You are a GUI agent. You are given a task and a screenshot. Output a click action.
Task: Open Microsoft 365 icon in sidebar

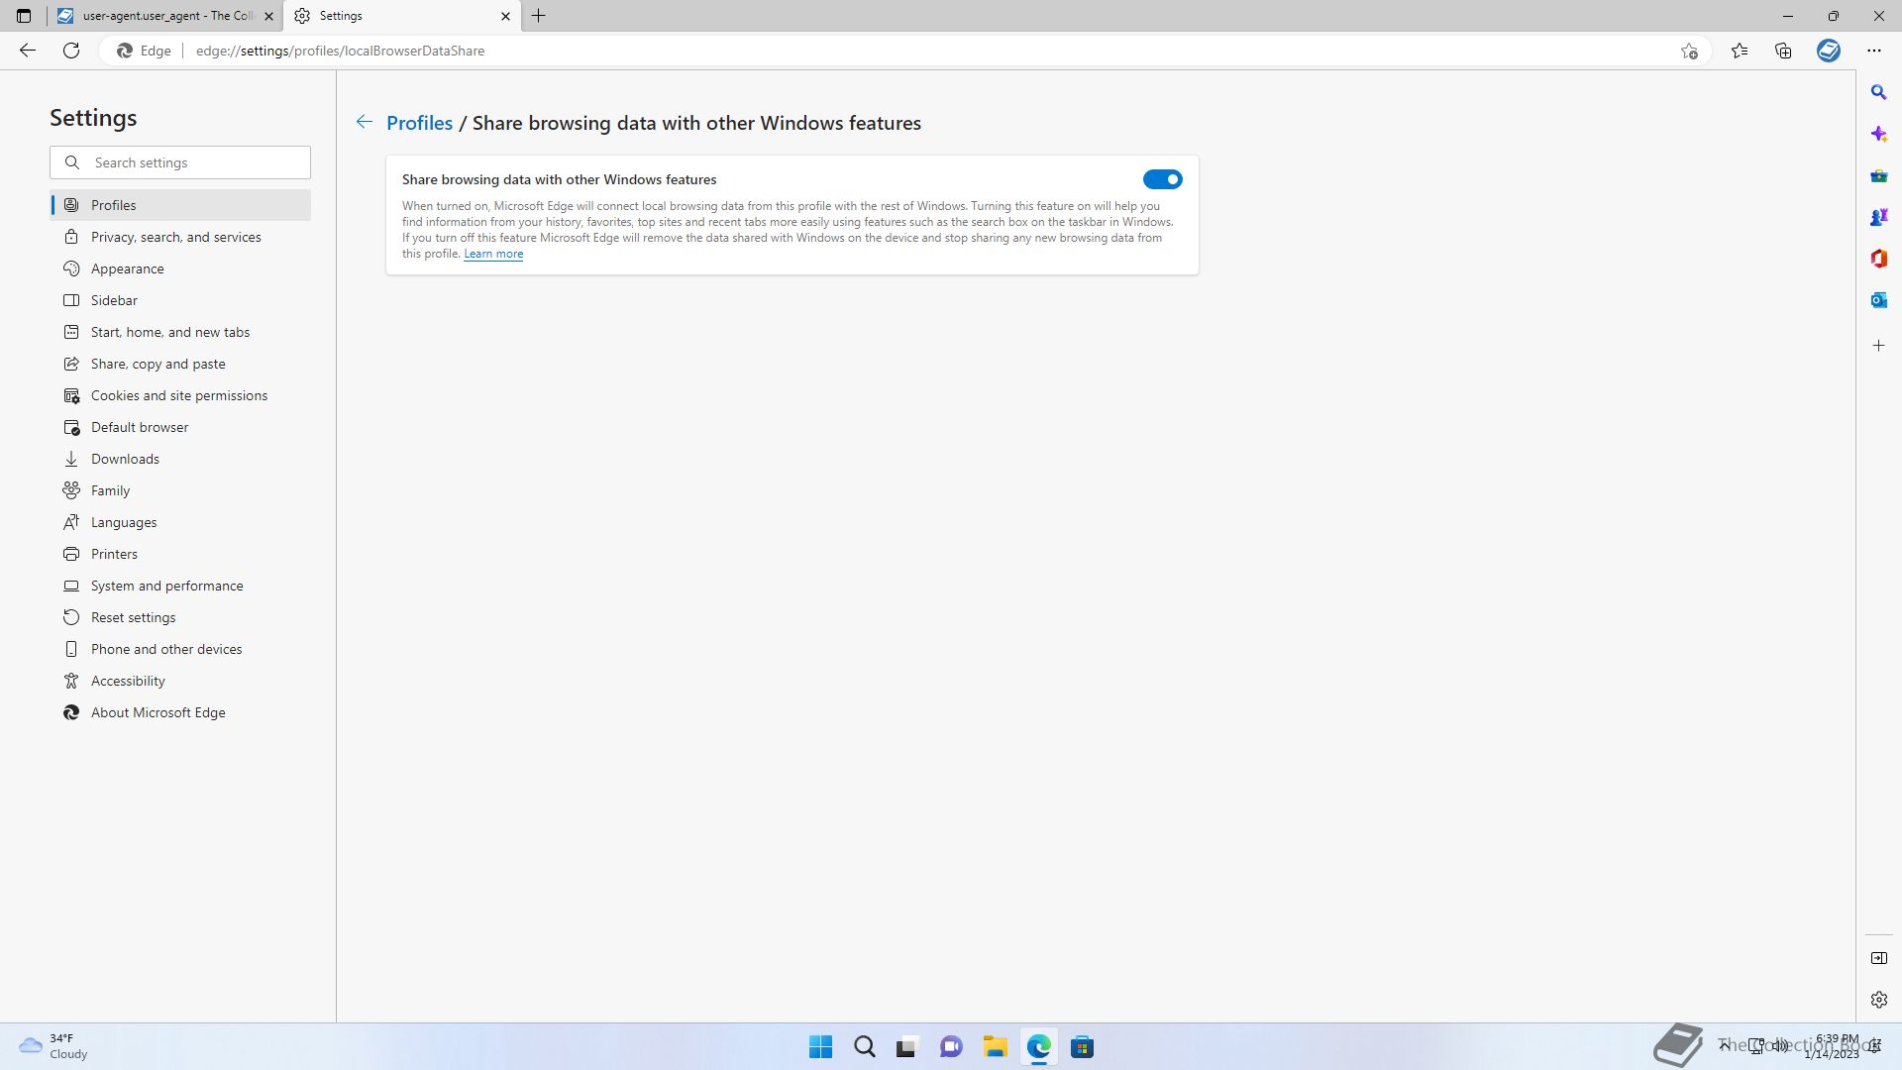[x=1878, y=259]
